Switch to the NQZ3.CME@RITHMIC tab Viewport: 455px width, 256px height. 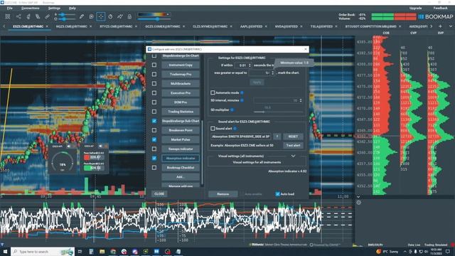pyautogui.click(x=71, y=26)
